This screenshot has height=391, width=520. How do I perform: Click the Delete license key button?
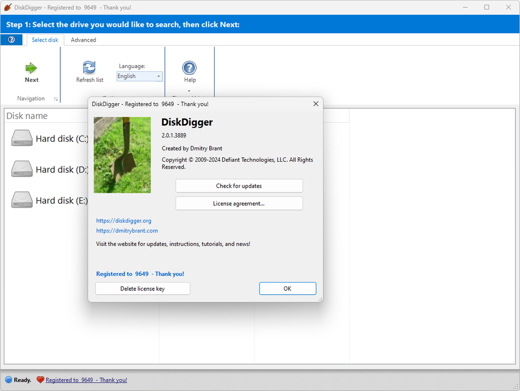[x=143, y=288]
